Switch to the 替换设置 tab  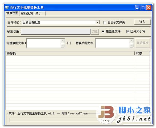[x=12, y=13]
